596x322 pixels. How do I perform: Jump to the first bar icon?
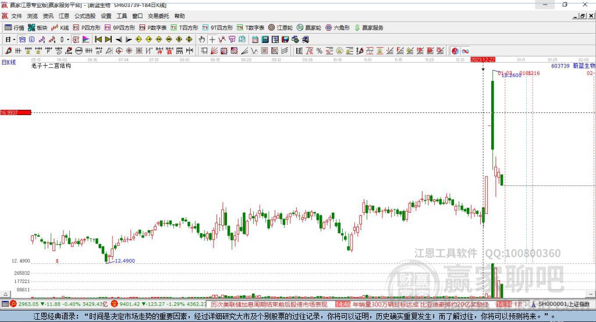pyautogui.click(x=98, y=40)
